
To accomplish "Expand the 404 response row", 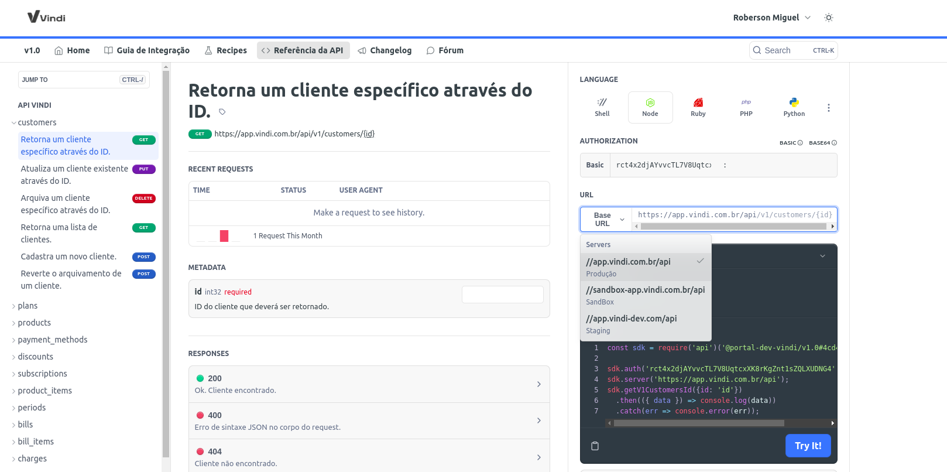I will (369, 457).
